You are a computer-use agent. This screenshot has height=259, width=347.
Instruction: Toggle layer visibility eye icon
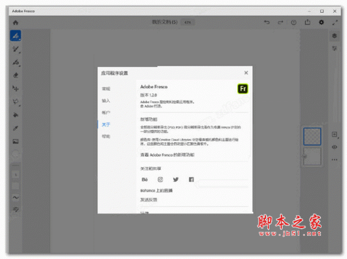point(334,147)
